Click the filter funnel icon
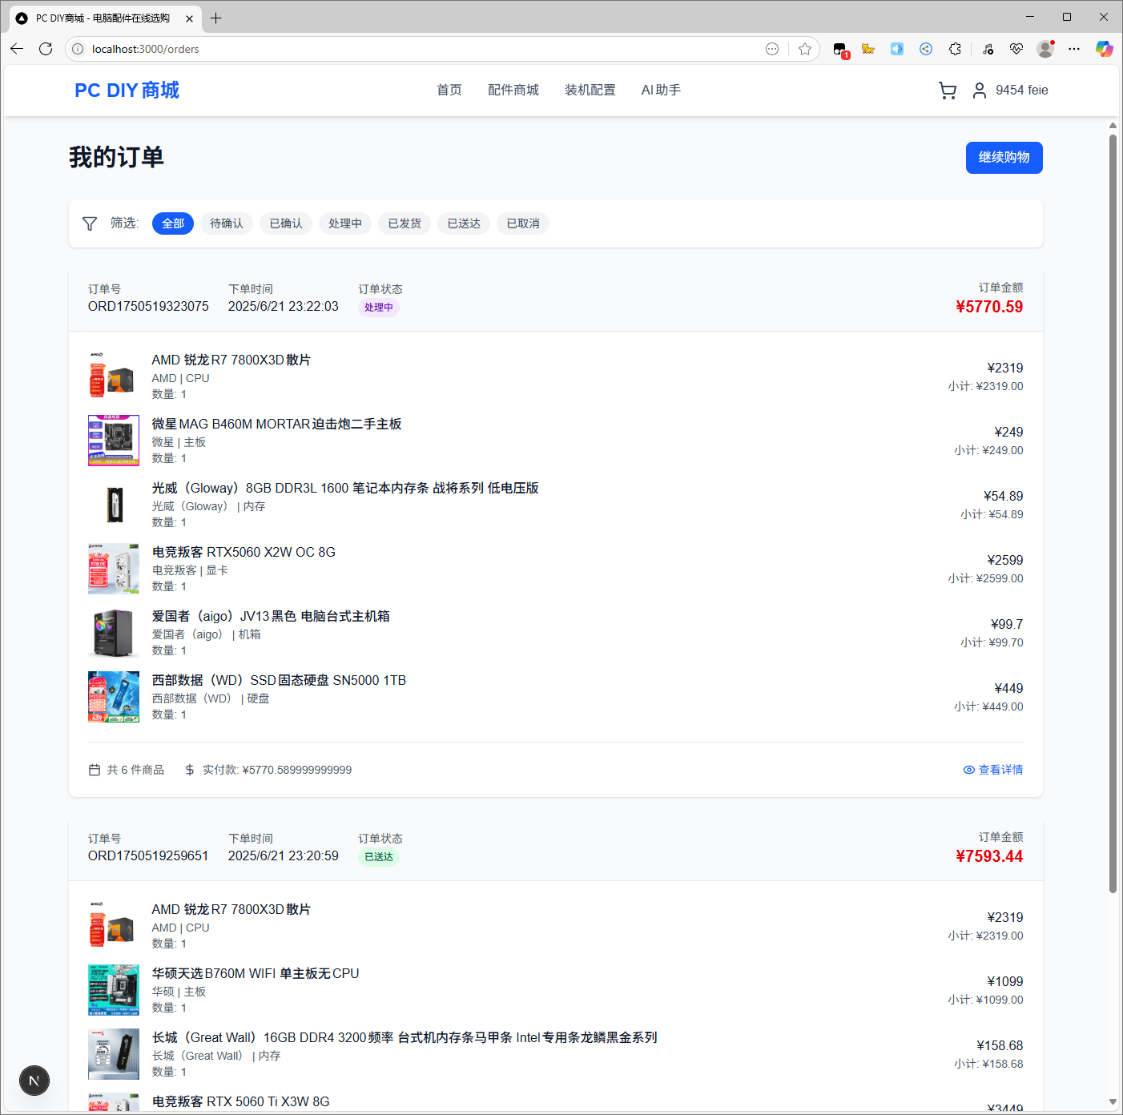Screen dimensions: 1123x1115 [x=90, y=223]
